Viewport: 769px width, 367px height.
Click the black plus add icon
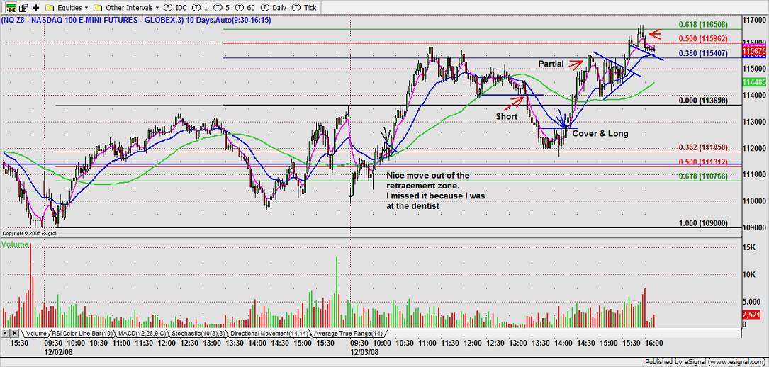[x=37, y=7]
